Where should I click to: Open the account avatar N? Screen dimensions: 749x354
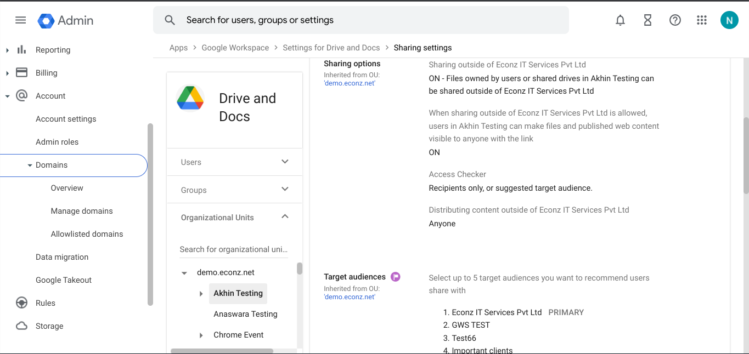tap(729, 20)
